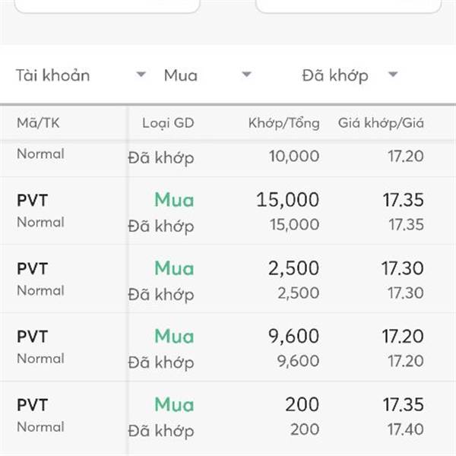
Task: Open the Đã khớp status dropdown arrow
Action: (392, 74)
